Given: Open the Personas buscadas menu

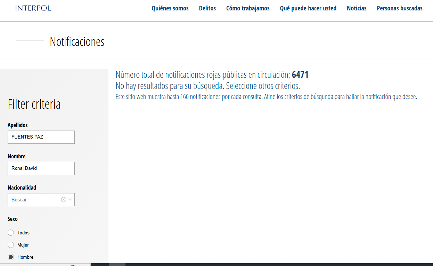Looking at the screenshot, I should tap(400, 8).
